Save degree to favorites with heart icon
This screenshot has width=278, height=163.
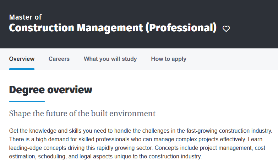226,28
